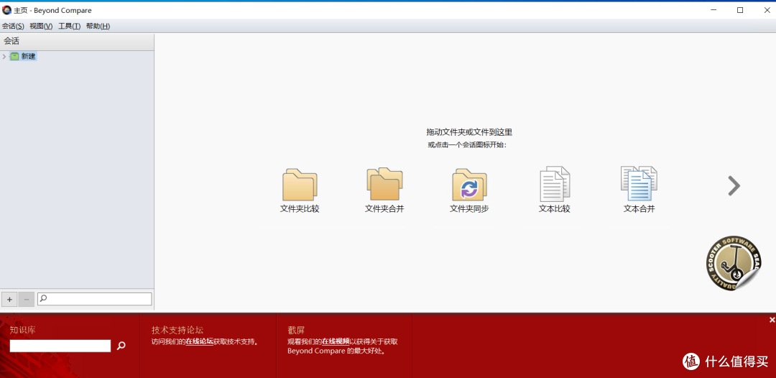Open the 文件夹比较 folder compare session

[300, 190]
